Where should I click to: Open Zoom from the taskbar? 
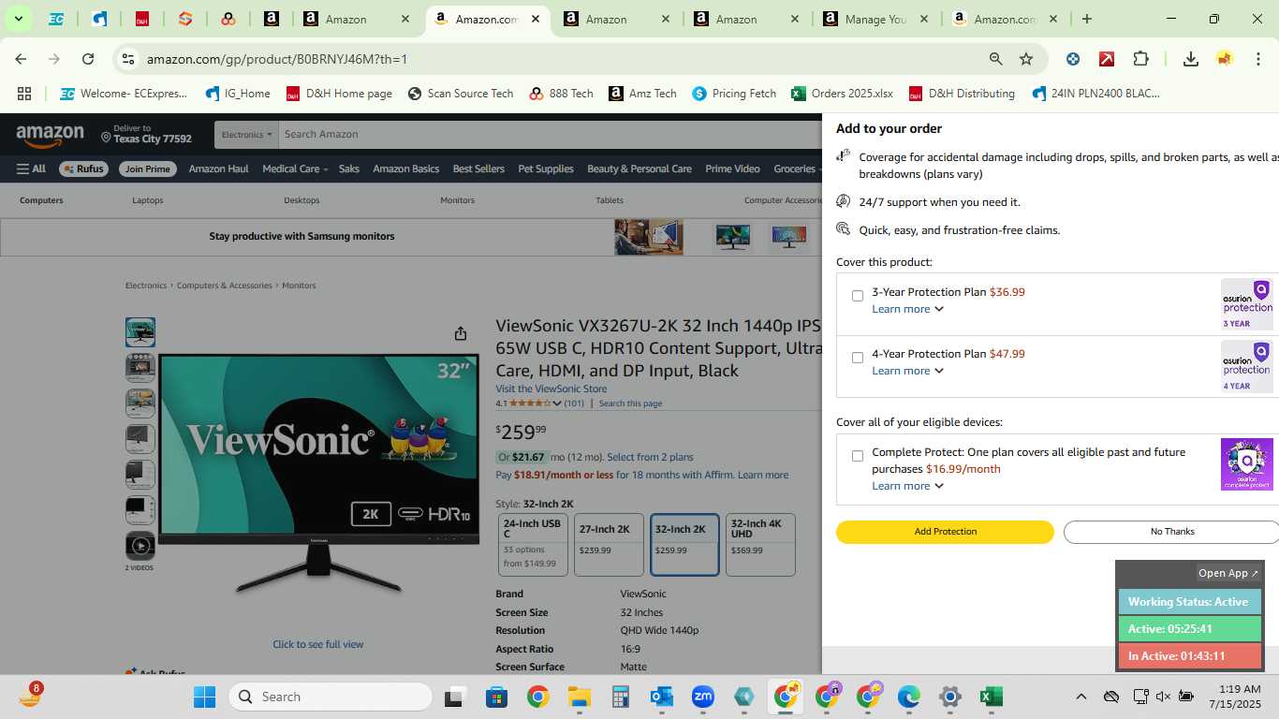click(703, 697)
